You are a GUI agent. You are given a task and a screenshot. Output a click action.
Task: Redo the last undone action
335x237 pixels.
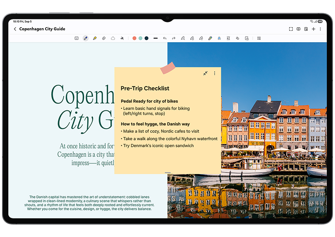point(174,38)
